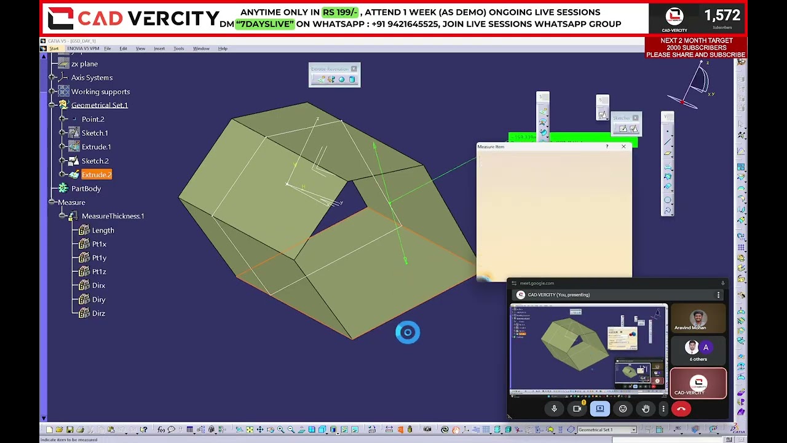Open the Insert menu
This screenshot has height=443, width=787.
point(159,49)
